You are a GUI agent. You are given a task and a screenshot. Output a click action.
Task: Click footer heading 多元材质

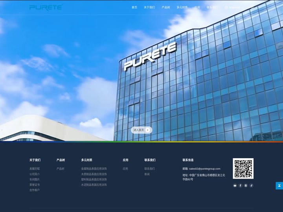pos(86,160)
